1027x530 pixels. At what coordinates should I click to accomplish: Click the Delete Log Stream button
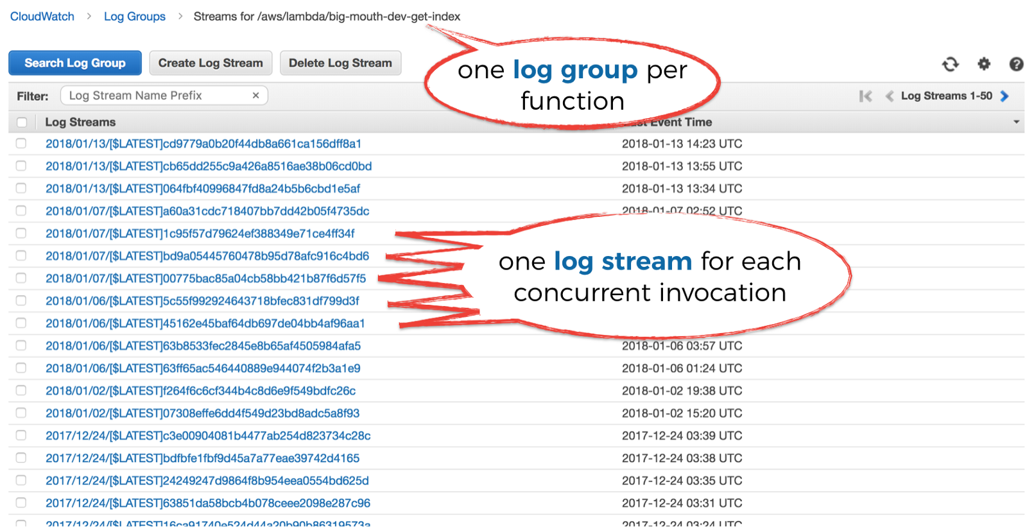340,63
